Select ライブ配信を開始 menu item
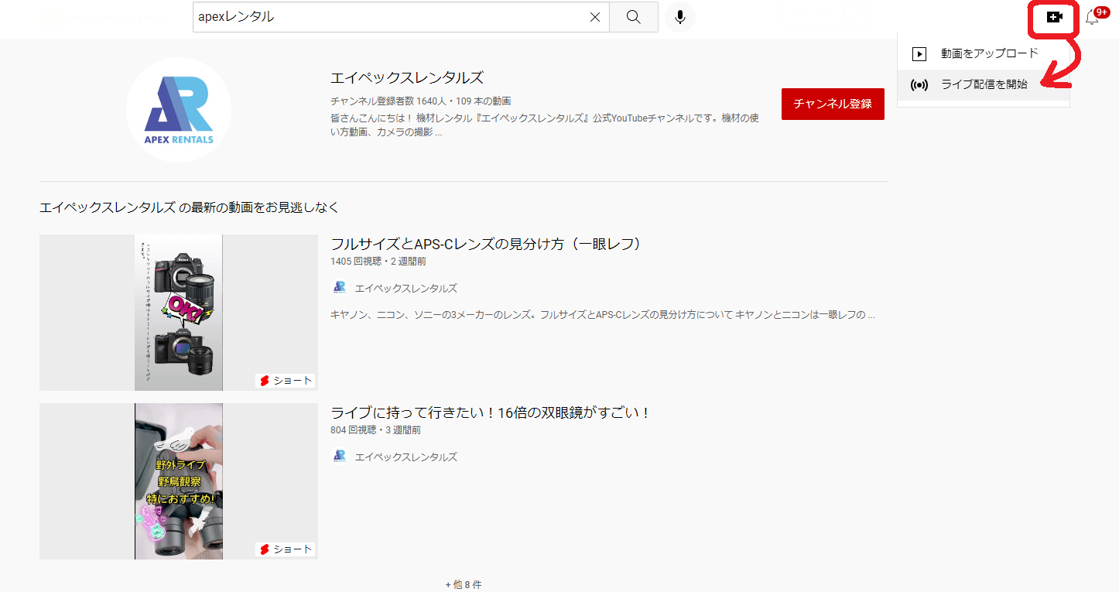 pyautogui.click(x=984, y=85)
